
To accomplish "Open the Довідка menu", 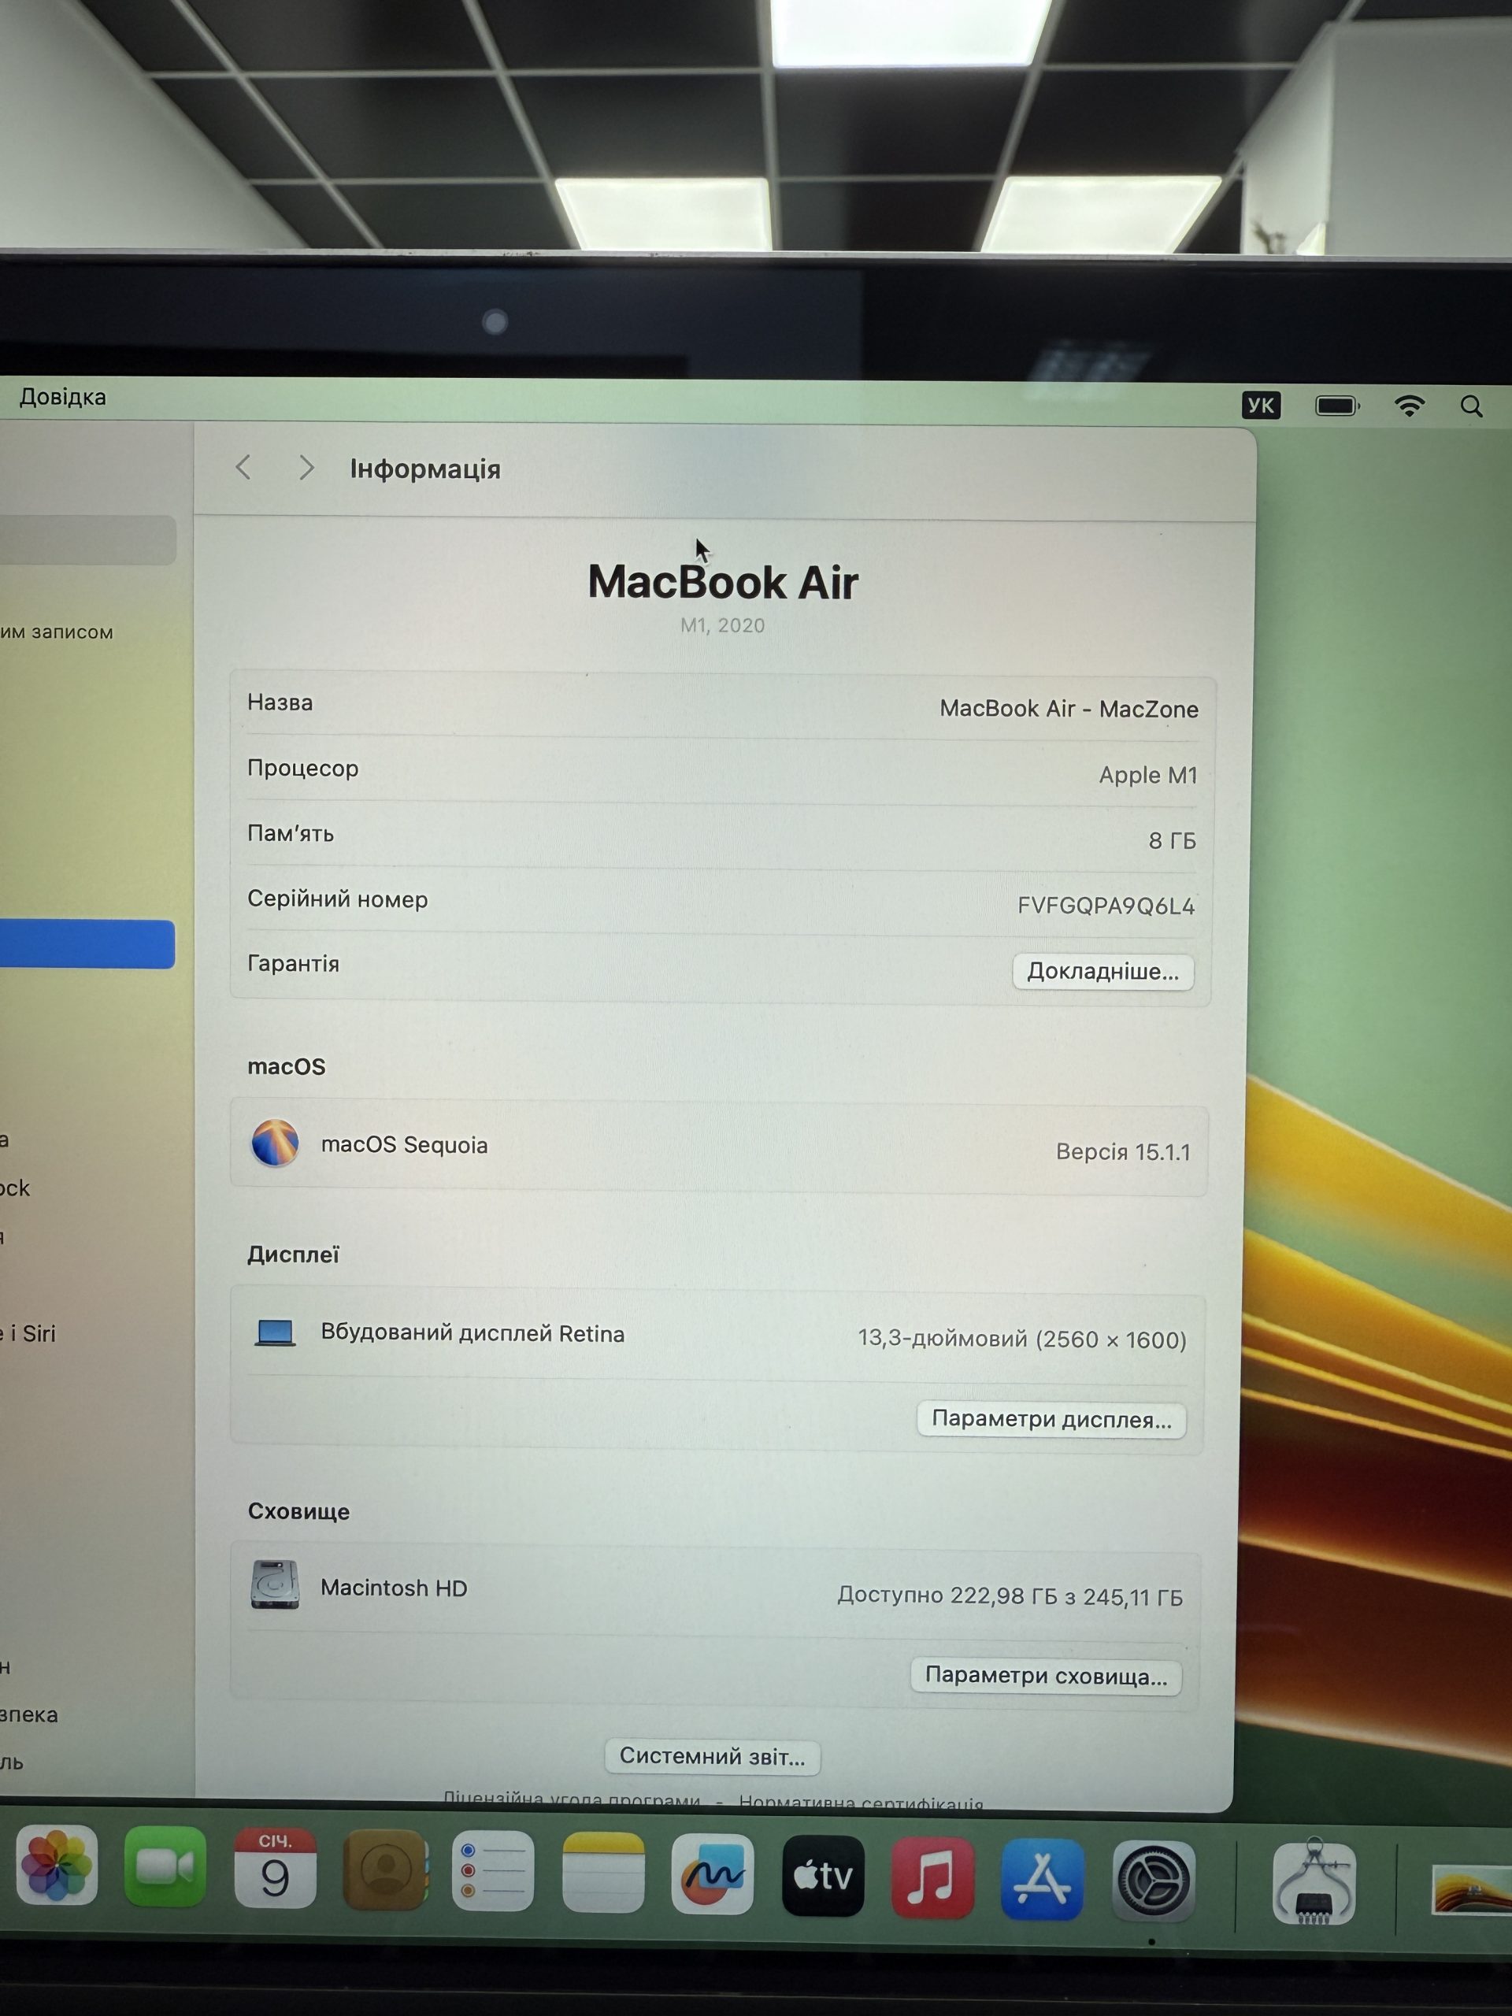I will [63, 398].
